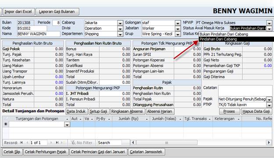Open Data Induk button
This screenshot has width=274, height=158.
point(76,111)
